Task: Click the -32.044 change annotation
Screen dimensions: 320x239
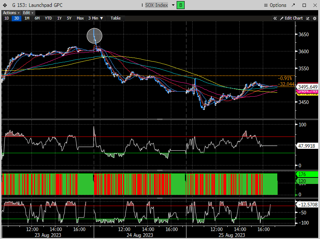Action: 286,84
